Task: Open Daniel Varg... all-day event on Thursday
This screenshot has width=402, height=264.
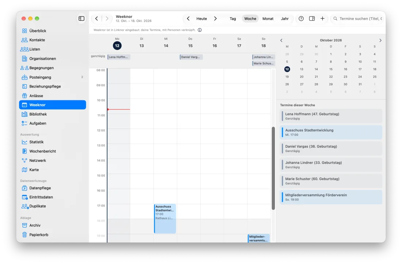Action: click(191, 57)
